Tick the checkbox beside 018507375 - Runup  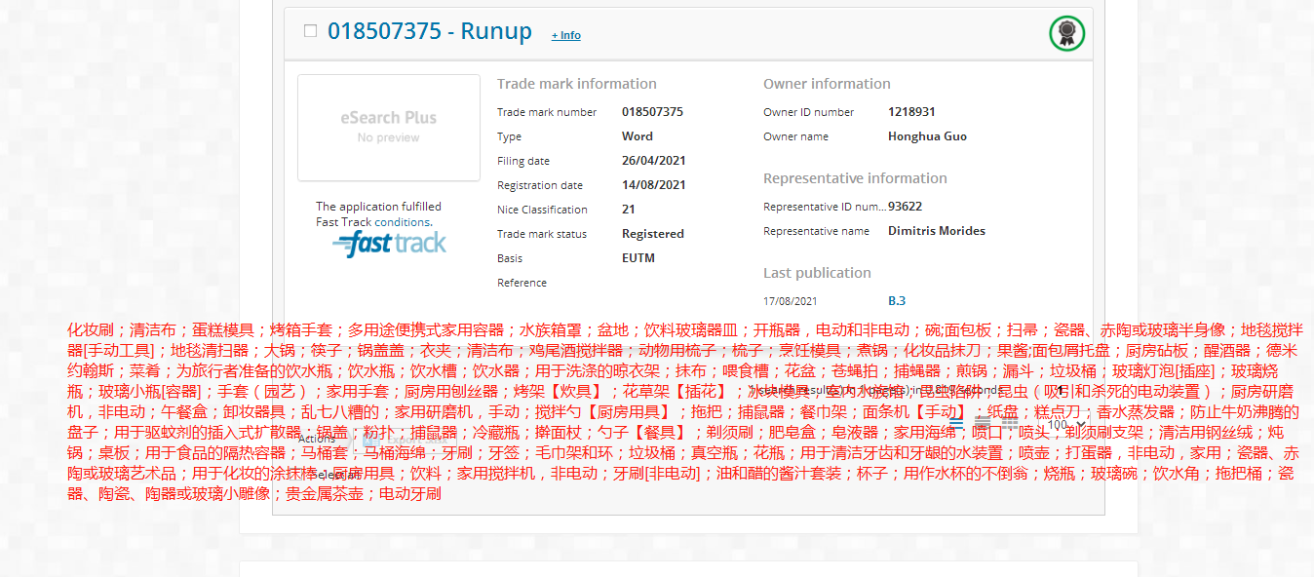310,31
